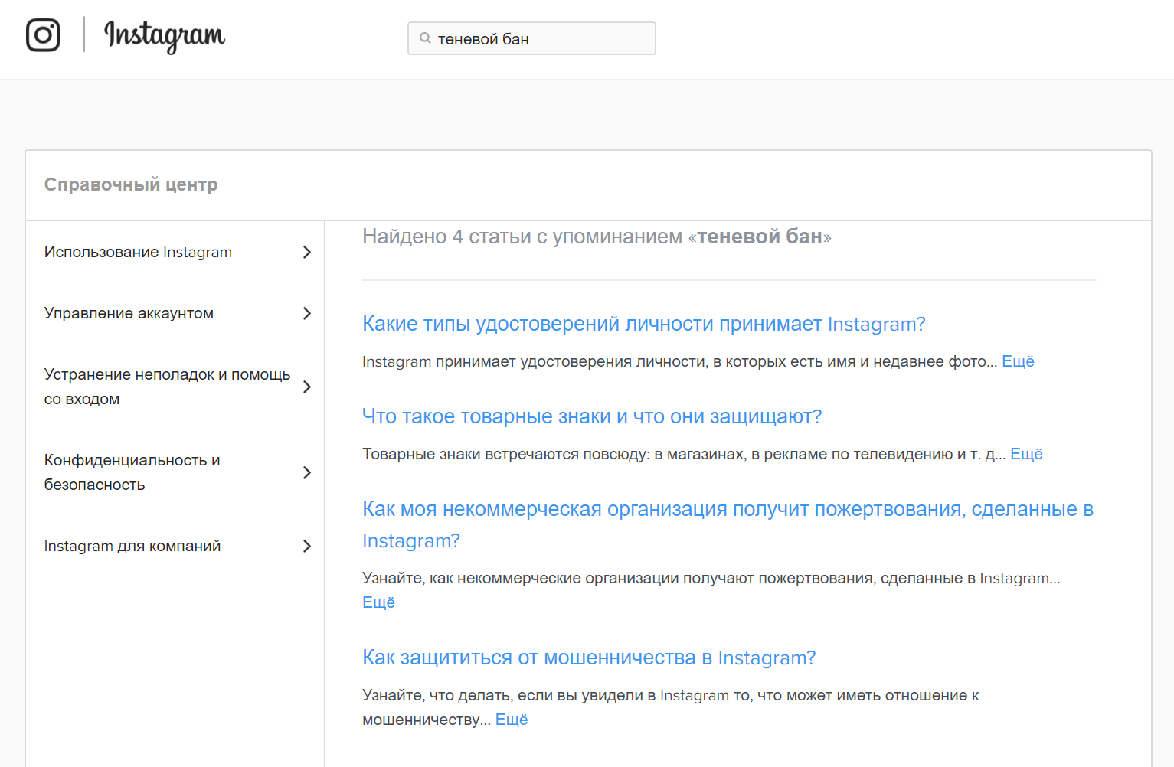Screen dimensions: 1174x767
Task: Click the Instagram camera logo icon
Action: pyautogui.click(x=43, y=35)
